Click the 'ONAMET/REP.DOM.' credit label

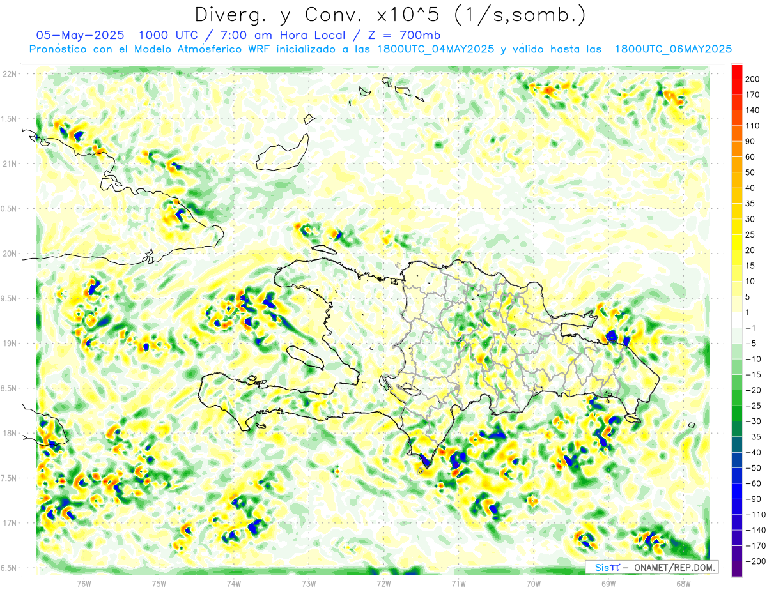674,567
